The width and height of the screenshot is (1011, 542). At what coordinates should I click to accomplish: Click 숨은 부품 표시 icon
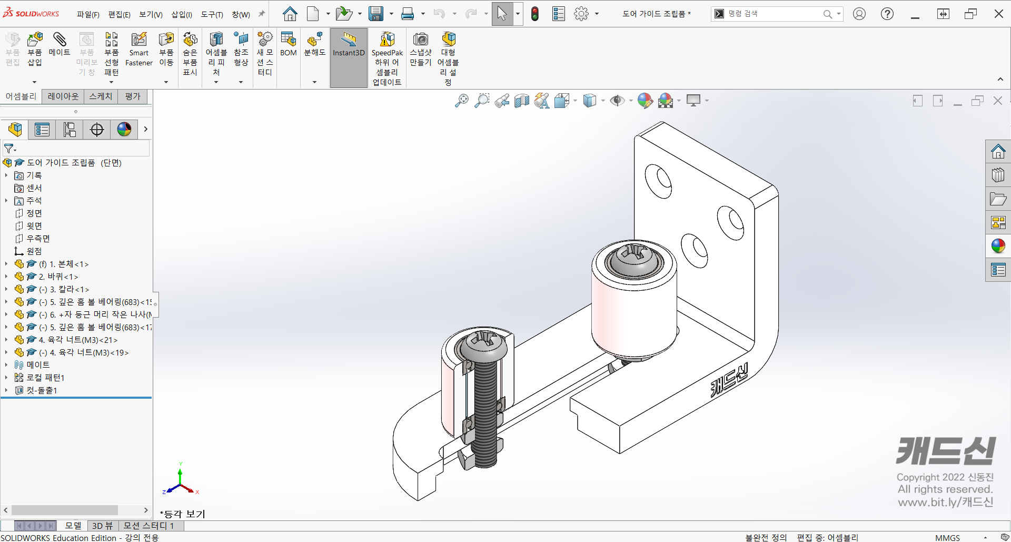click(190, 40)
